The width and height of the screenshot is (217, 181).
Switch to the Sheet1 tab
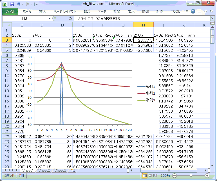tap(28, 170)
